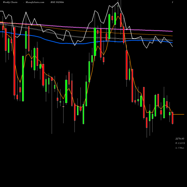Click the 'Weekly Charts' title text
187x187 pixels.
pyautogui.click(x=10, y=2)
